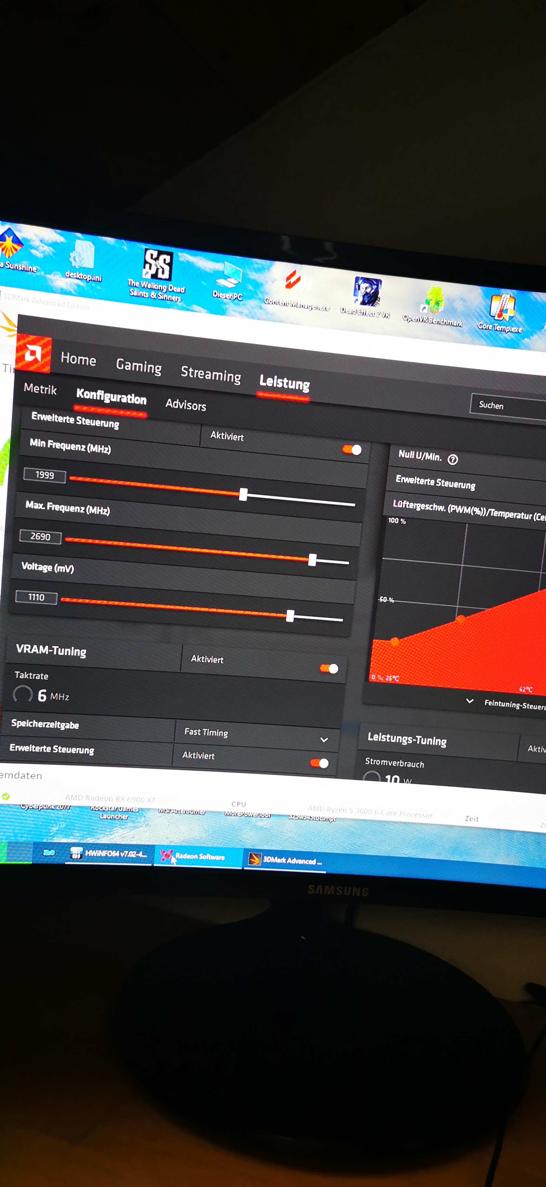Click the Min Frequenz value box 1999
This screenshot has height=1187, width=546.
click(x=45, y=475)
